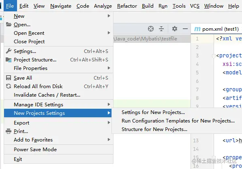Expand the New submenu arrow
The height and width of the screenshot is (169, 242).
(109, 16)
